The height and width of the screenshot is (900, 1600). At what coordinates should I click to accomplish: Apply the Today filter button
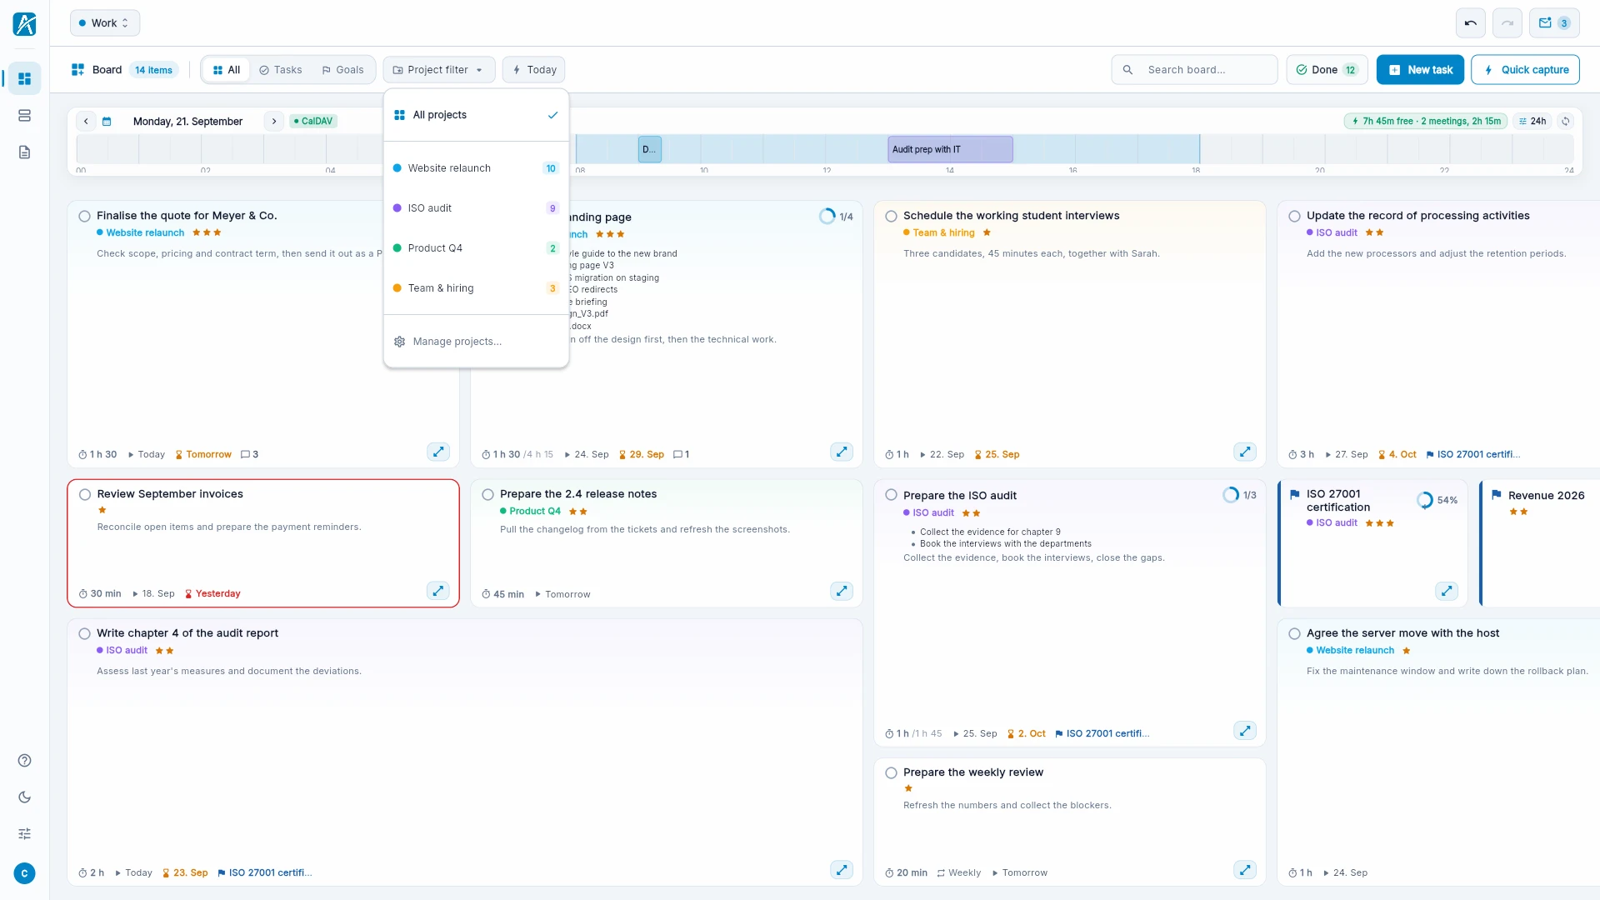(534, 70)
